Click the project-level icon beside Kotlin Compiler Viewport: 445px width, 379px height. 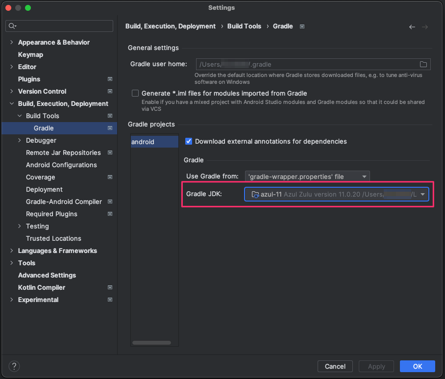(110, 287)
